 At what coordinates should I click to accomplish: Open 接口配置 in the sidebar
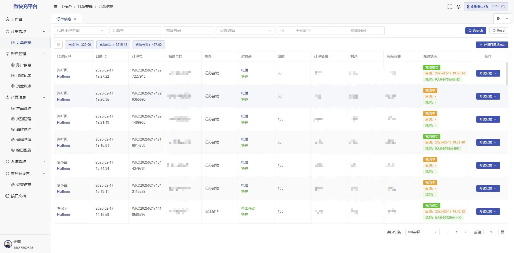24,150
